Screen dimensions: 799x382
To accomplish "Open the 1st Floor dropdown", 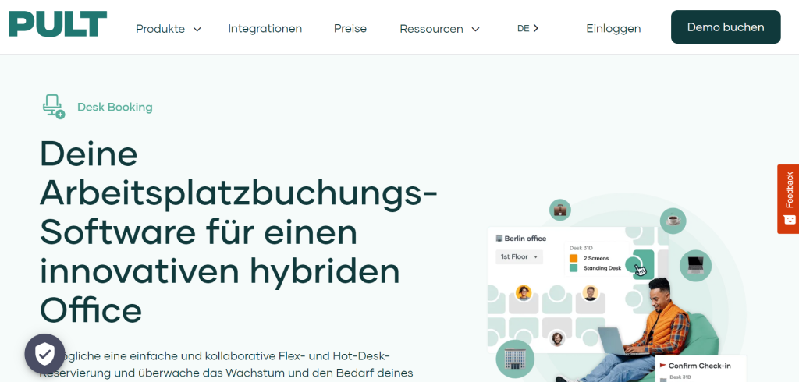I will click(x=519, y=256).
